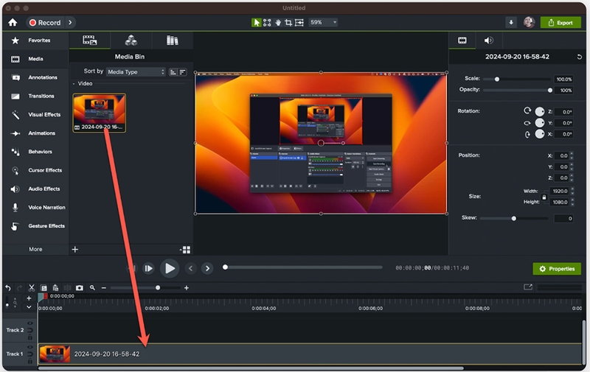Select the Pan hand tool
The height and width of the screenshot is (372, 590).
pyautogui.click(x=278, y=23)
